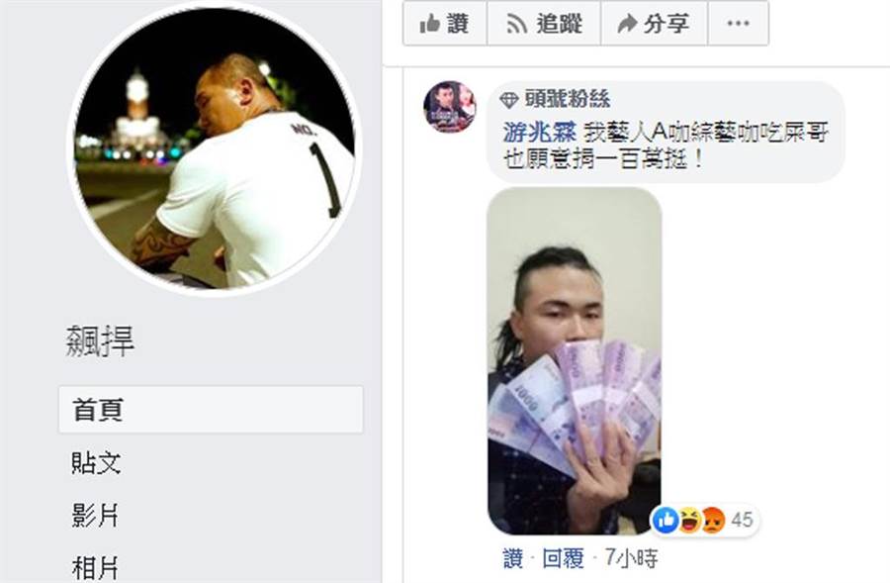
Task: Click the 45 reactions count
Action: tap(742, 520)
